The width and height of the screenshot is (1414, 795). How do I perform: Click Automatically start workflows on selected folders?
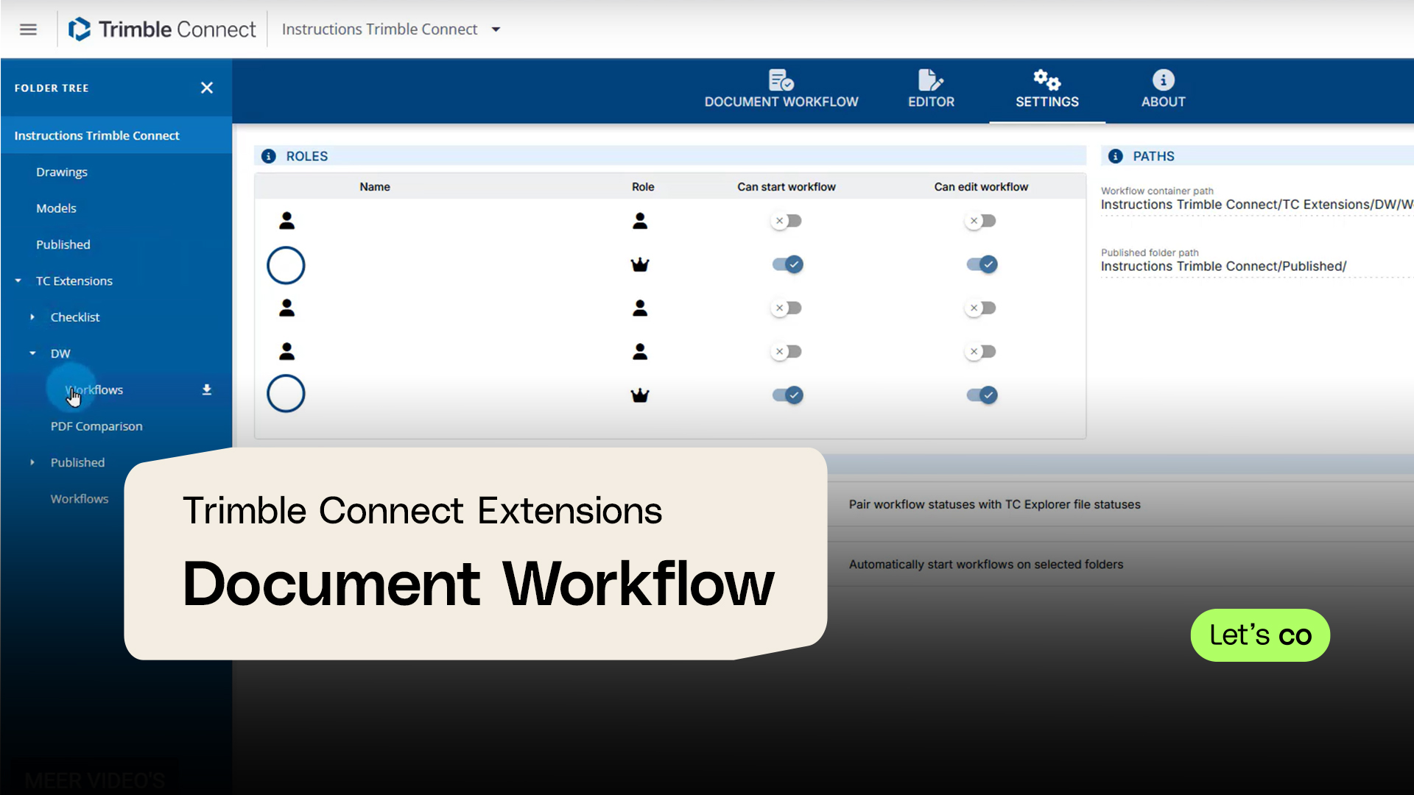point(986,565)
